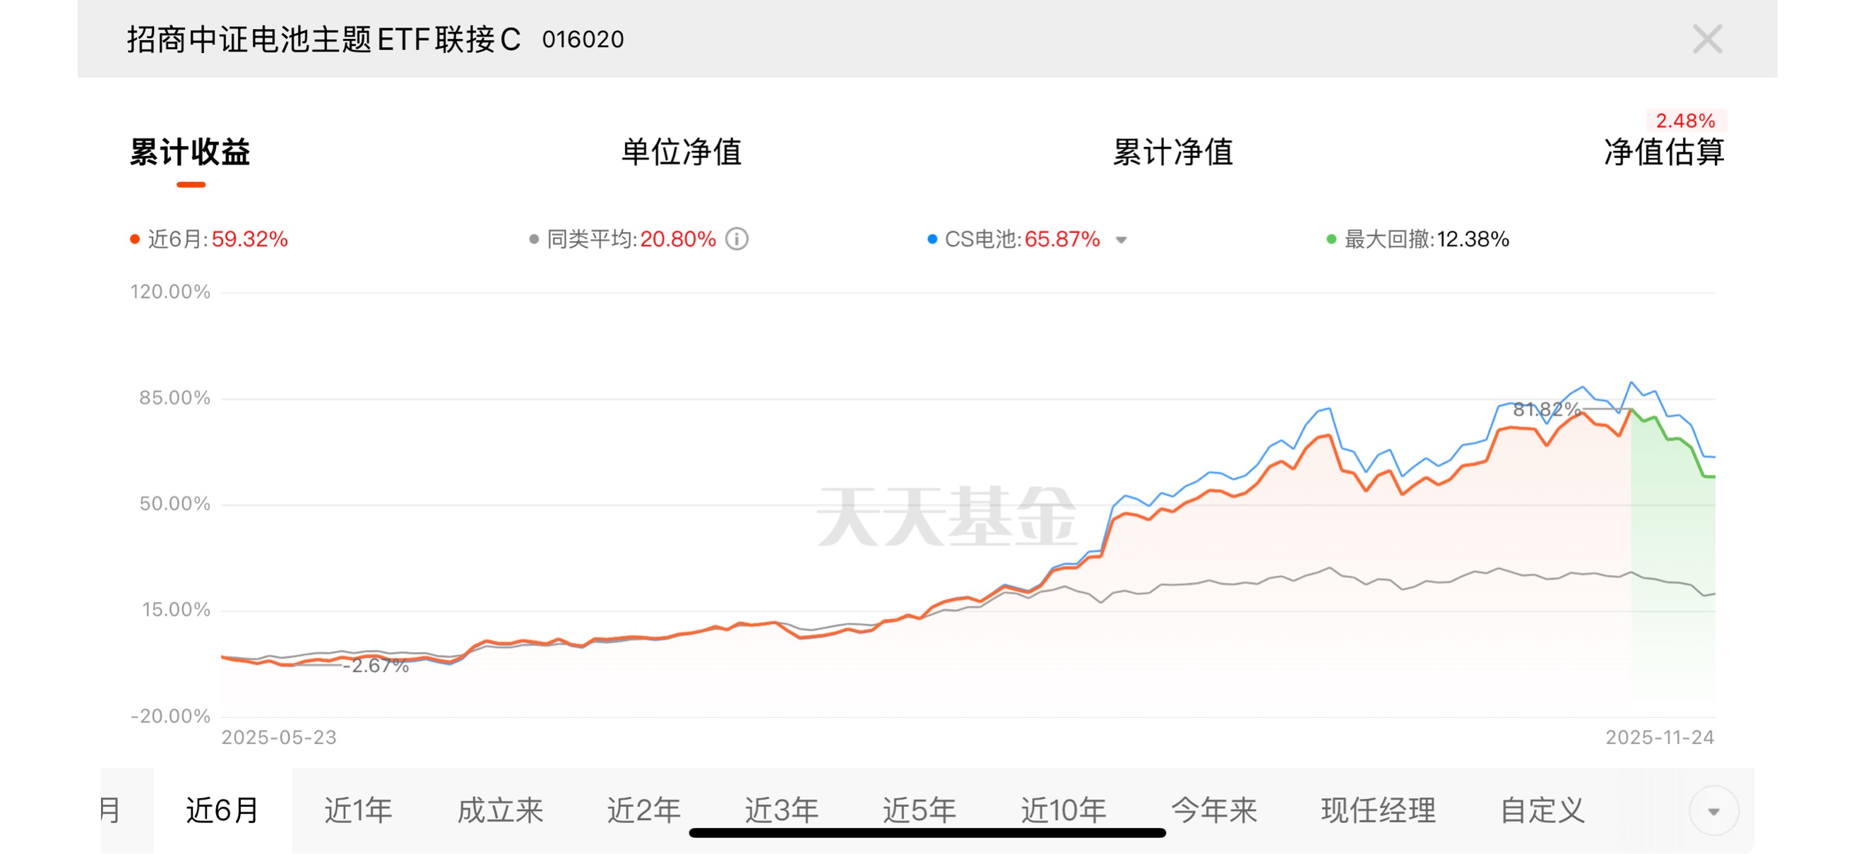Select the 累计收益 tab
1856x854 pixels.
190,152
